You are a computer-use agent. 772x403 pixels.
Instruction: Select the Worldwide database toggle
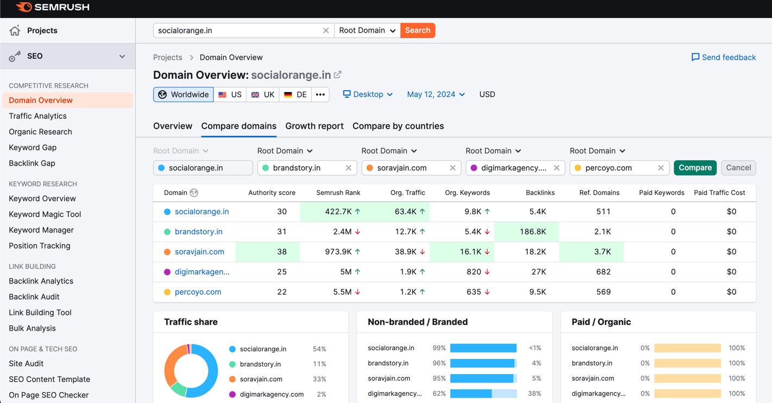[x=183, y=95]
